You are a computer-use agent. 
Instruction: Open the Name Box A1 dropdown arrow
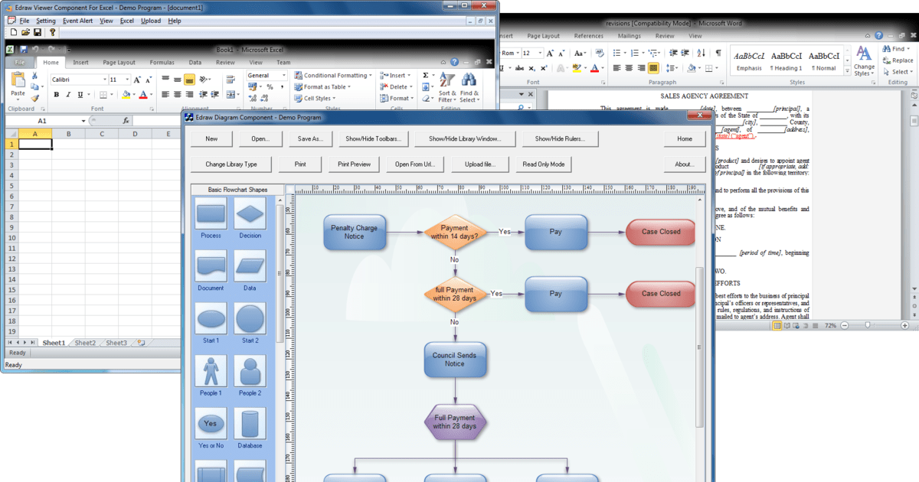coord(84,121)
